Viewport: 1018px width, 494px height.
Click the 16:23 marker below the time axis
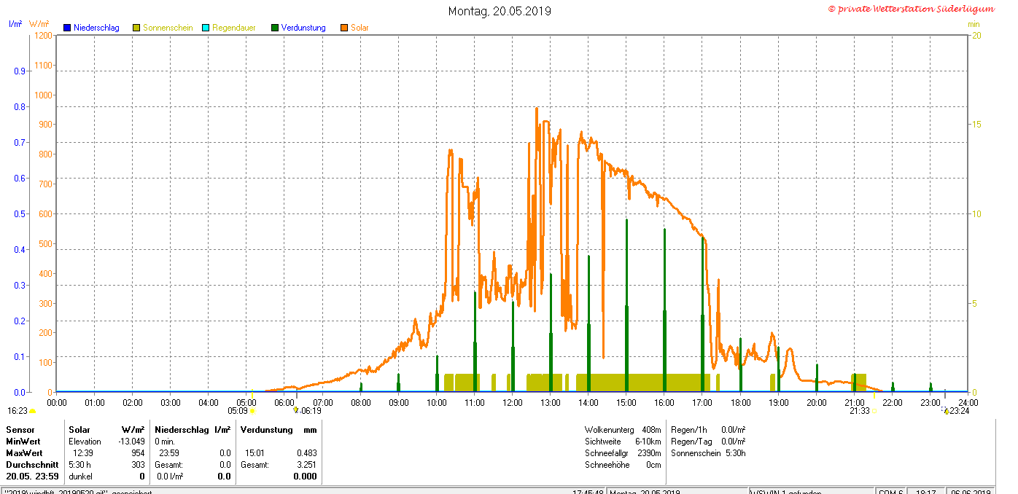tap(18, 411)
